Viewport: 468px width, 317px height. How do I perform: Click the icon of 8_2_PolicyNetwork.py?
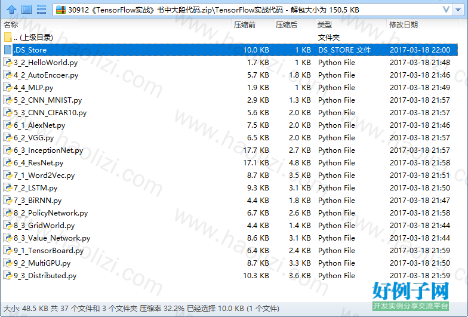[x=7, y=213]
